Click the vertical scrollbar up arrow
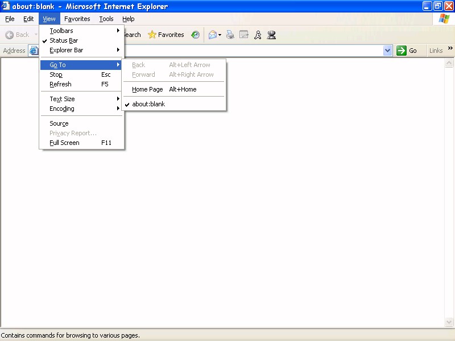Screen dimensions: 455x341 click(x=449, y=63)
